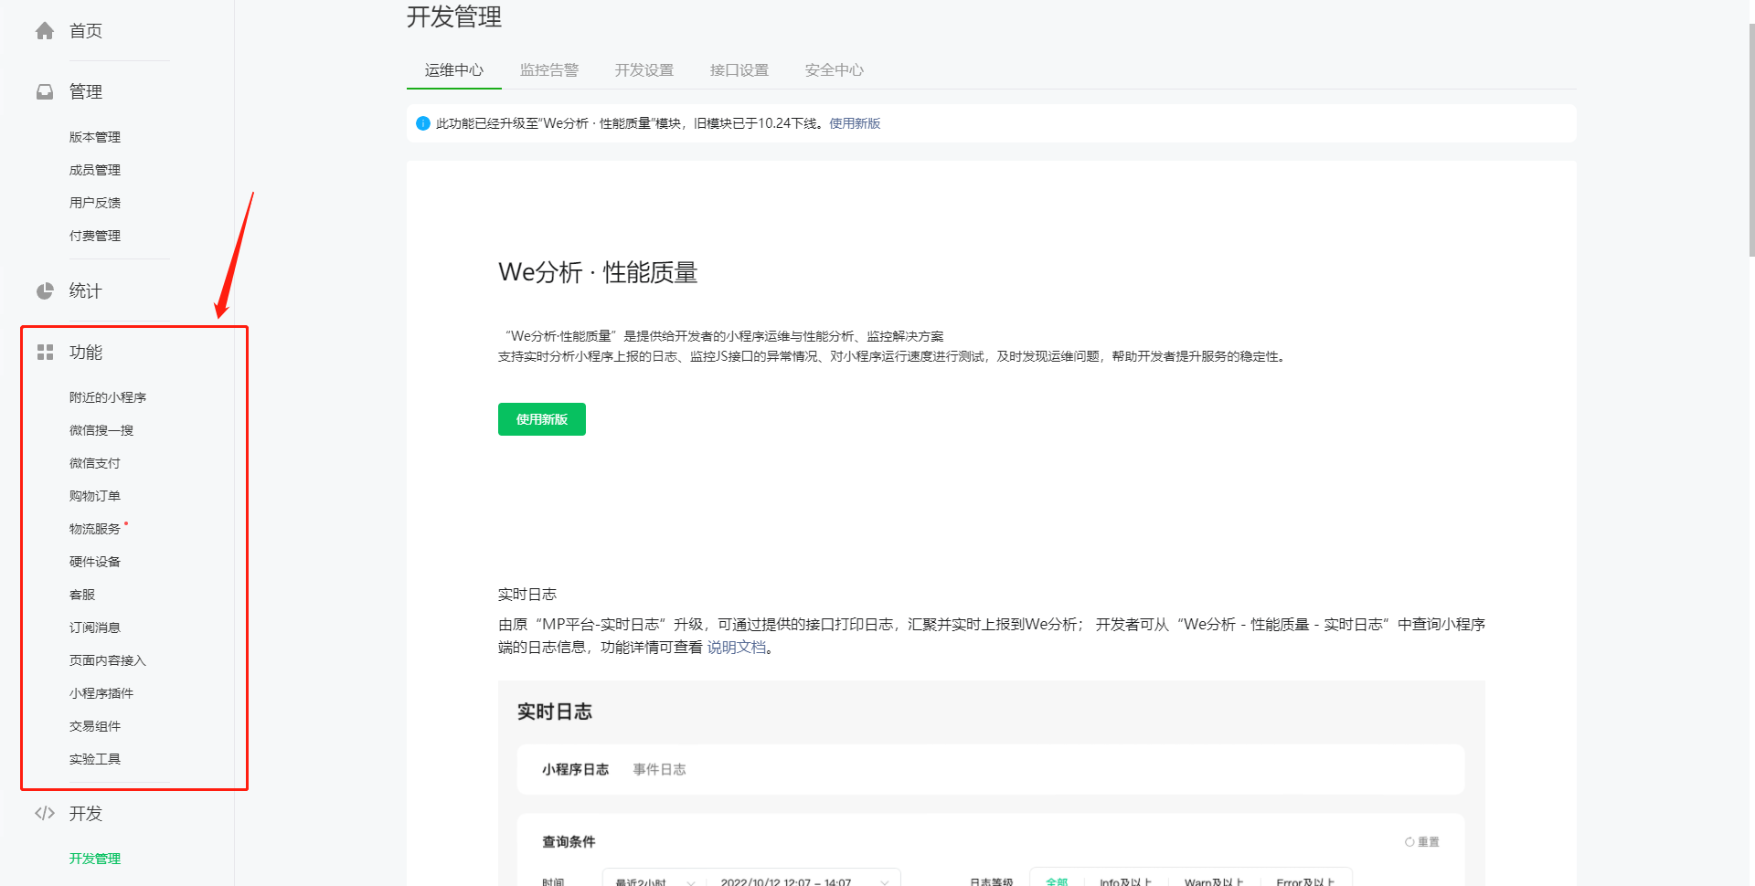
Task: Open 付费管理 in the sidebar
Action: pyautogui.click(x=95, y=236)
